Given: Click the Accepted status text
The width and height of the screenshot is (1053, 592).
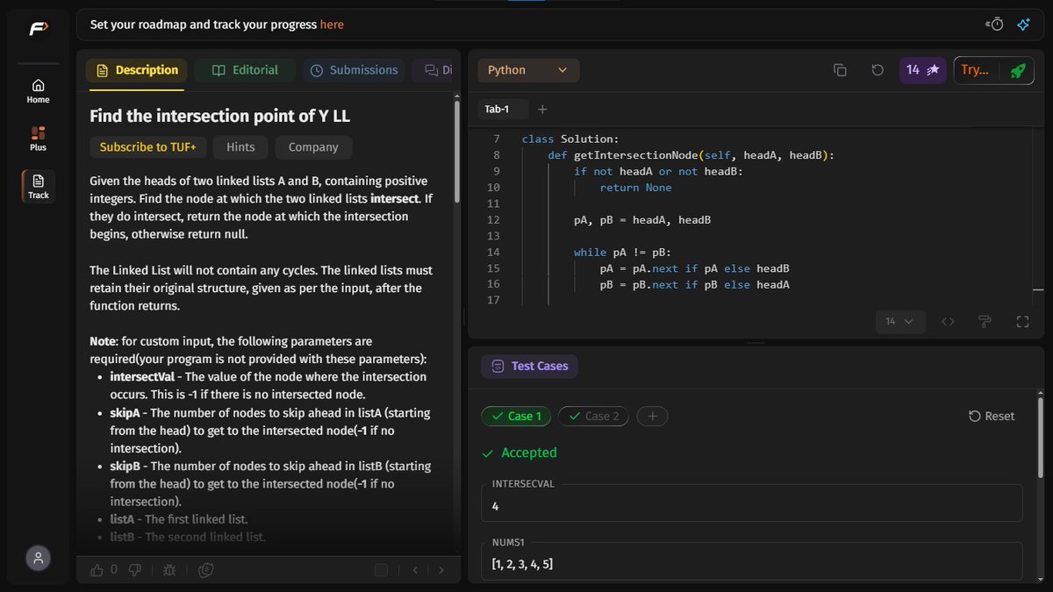Looking at the screenshot, I should tap(529, 453).
